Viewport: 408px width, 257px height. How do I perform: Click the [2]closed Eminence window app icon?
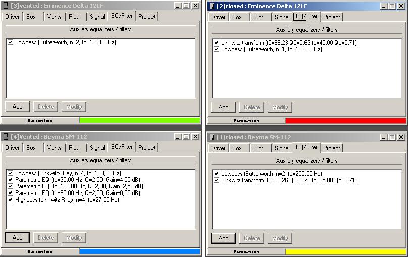click(212, 6)
